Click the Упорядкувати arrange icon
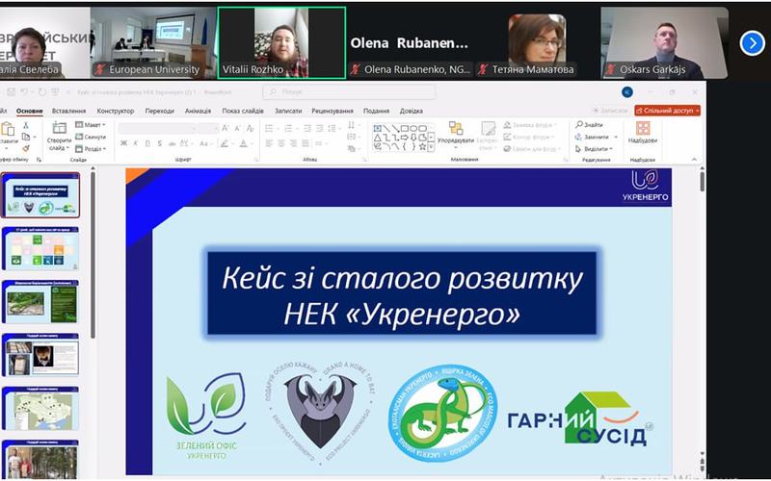Screen dimensions: 771x481 456,129
